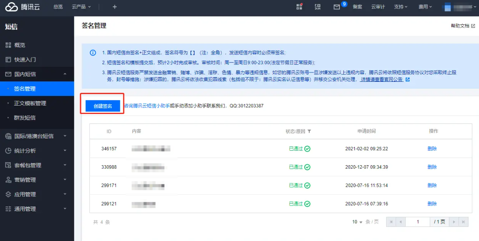479x241 pixels.
Task: Open 备案 in the top navigation
Action: [x=357, y=7]
